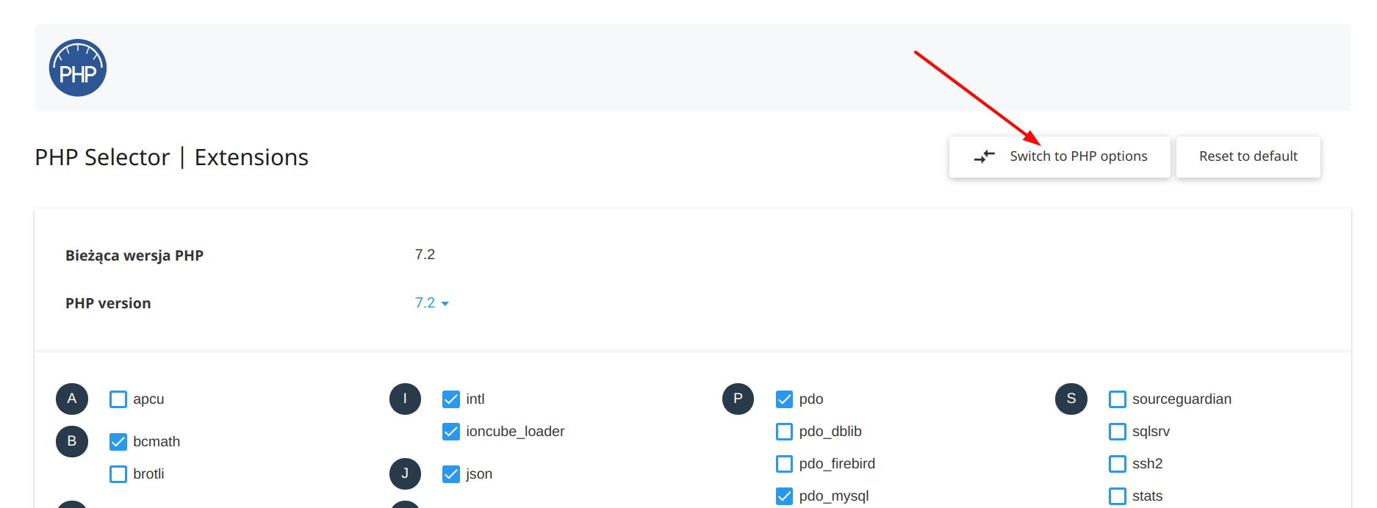This screenshot has width=1377, height=508.
Task: Uncheck the pdo_mysql extension
Action: point(785,496)
